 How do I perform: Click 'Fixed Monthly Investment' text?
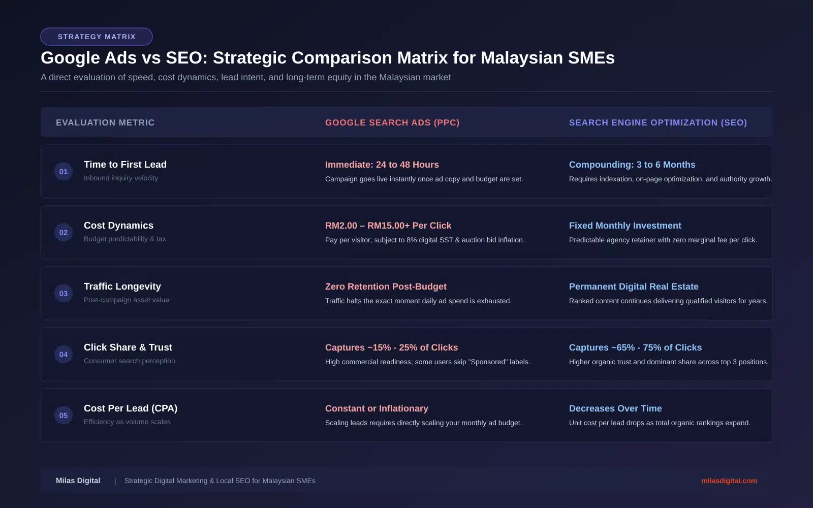coord(625,226)
